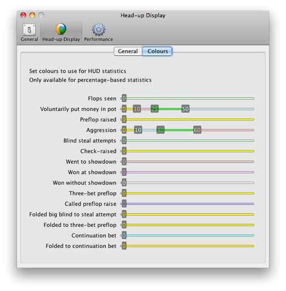Click the 10 marker on Aggression slider
Screen dimensions: 286x291
138,130
